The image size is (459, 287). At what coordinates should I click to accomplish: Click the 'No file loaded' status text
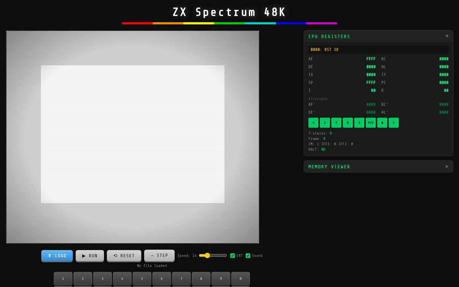(x=152, y=266)
